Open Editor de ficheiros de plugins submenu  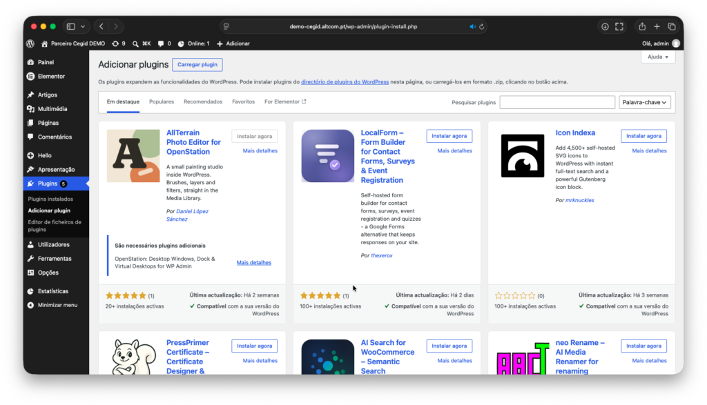[55, 226]
